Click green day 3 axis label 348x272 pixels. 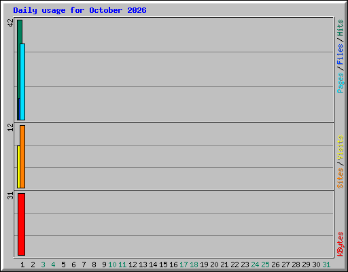click(43, 265)
